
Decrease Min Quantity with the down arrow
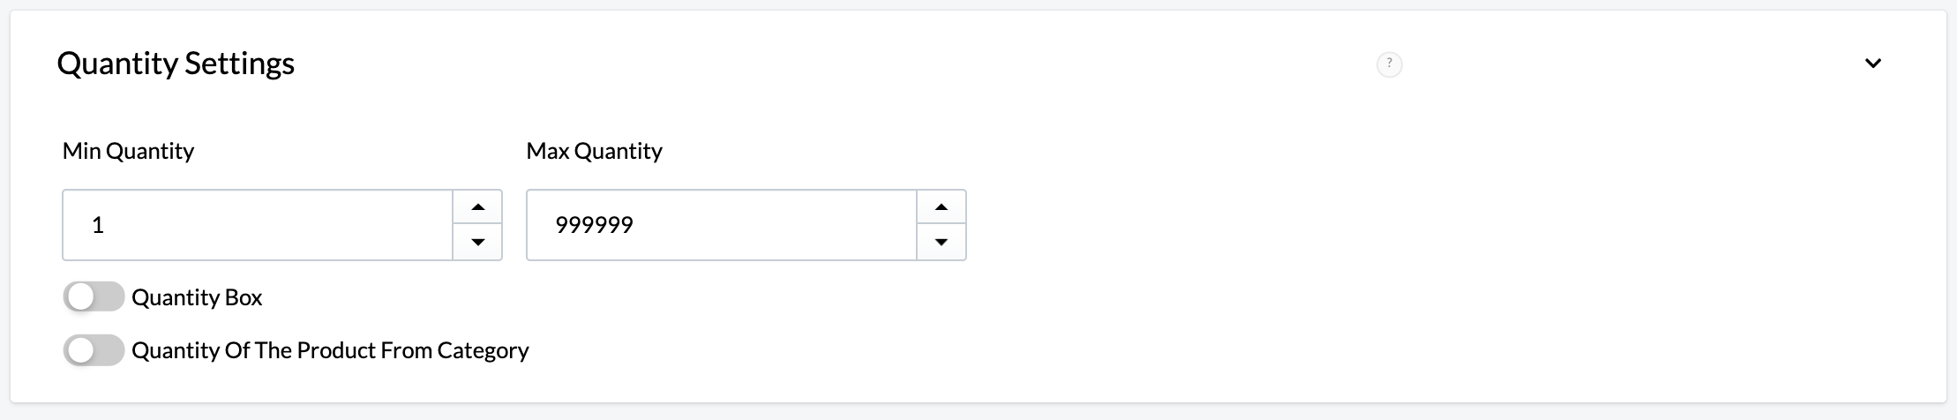point(477,242)
